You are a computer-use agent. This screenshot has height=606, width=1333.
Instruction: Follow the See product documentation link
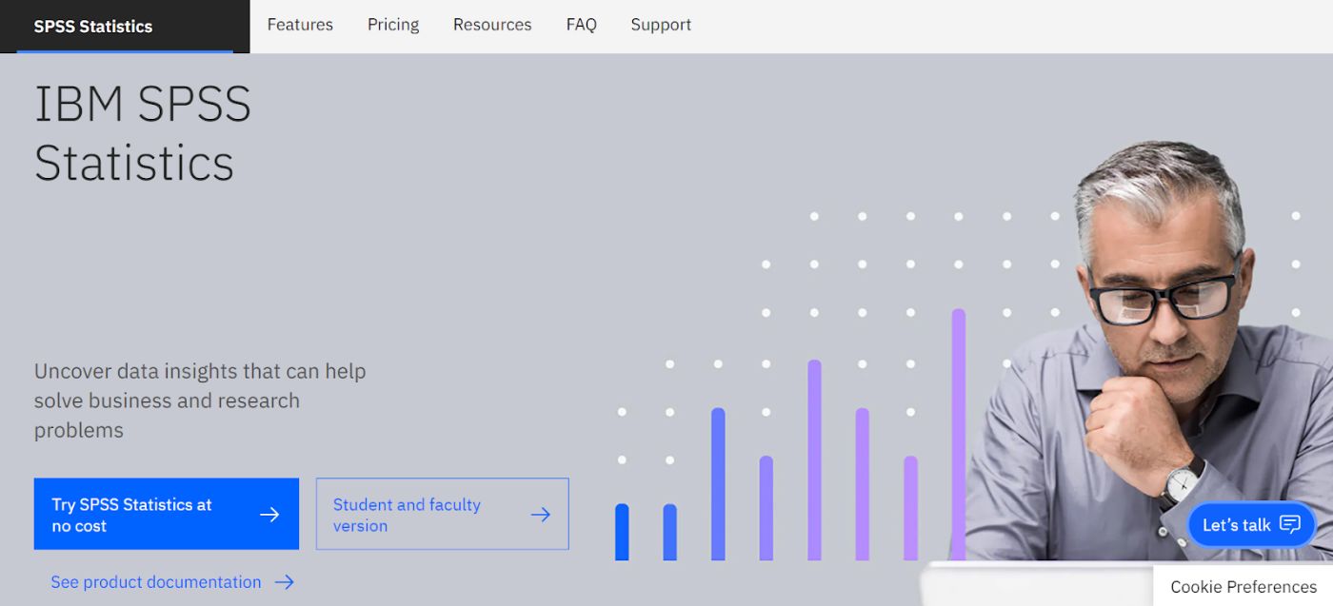[x=156, y=582]
